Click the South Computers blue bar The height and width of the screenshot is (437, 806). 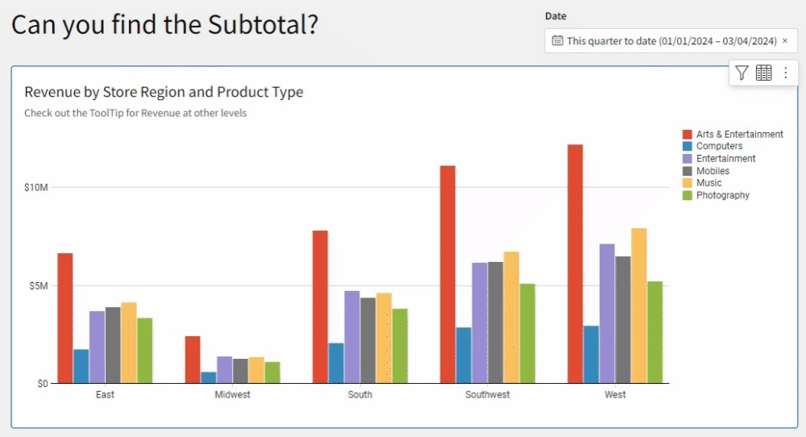(336, 363)
